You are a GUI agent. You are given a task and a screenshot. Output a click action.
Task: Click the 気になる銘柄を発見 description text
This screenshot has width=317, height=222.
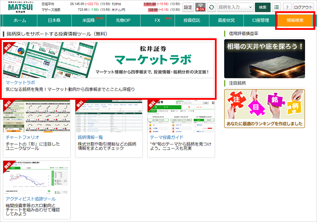70,89
